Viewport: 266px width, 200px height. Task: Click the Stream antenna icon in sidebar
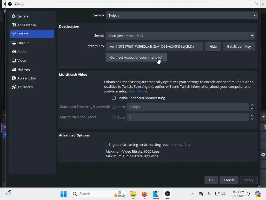[14, 34]
